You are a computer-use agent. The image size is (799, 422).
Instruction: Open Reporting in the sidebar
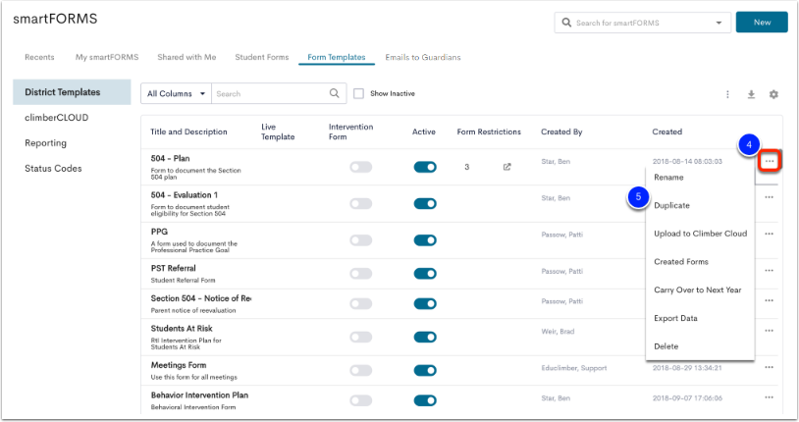pos(45,143)
